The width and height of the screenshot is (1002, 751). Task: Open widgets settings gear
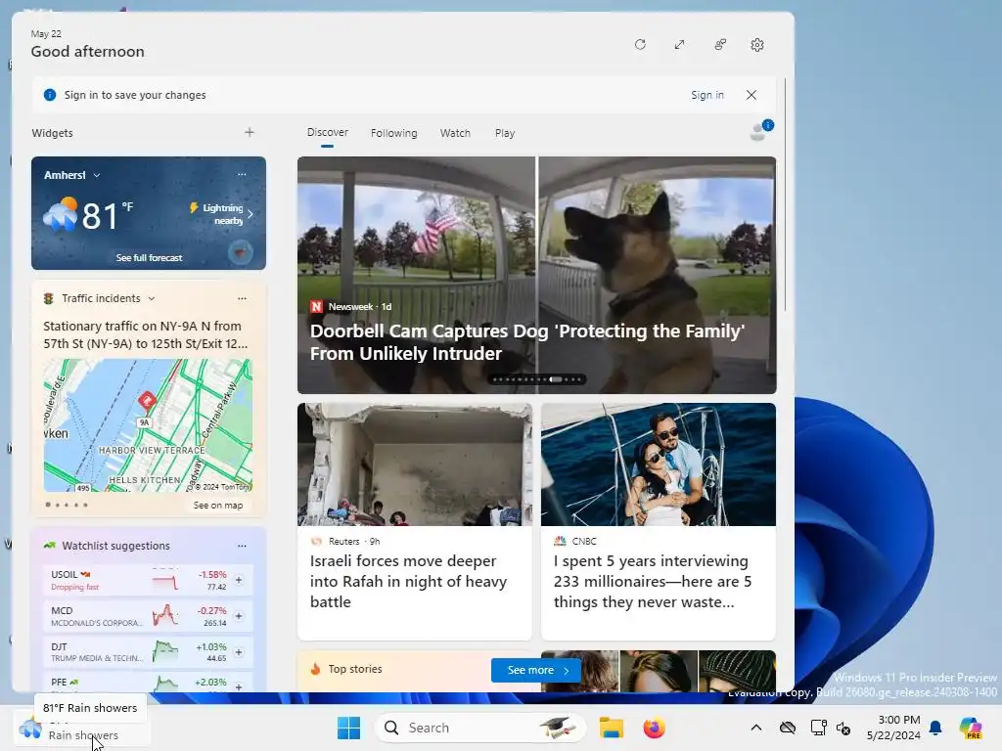pyautogui.click(x=757, y=45)
